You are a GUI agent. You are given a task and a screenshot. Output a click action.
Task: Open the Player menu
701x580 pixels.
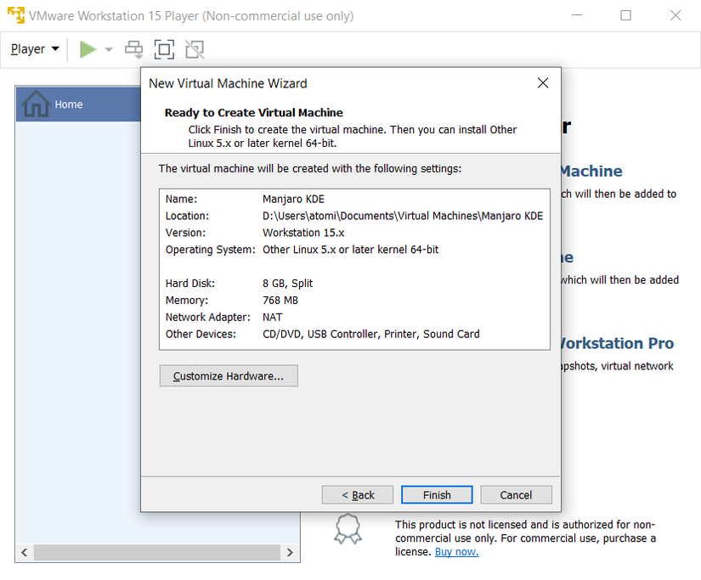point(34,49)
